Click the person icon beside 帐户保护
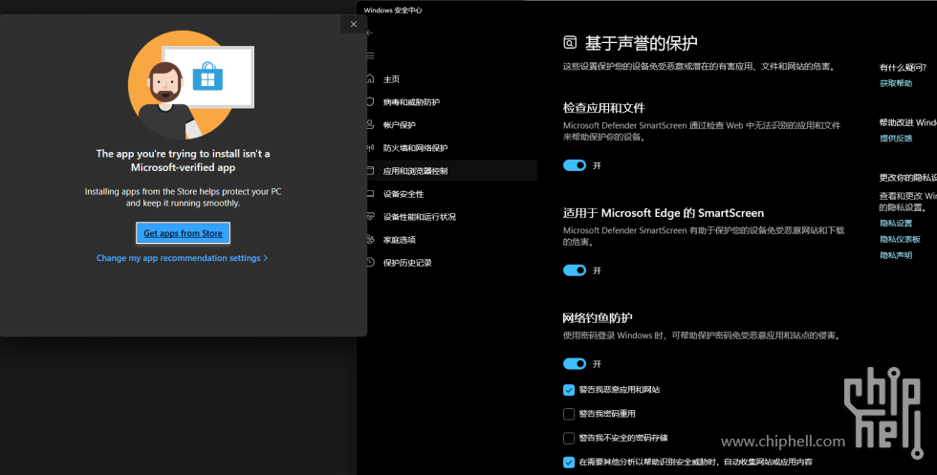 point(371,125)
